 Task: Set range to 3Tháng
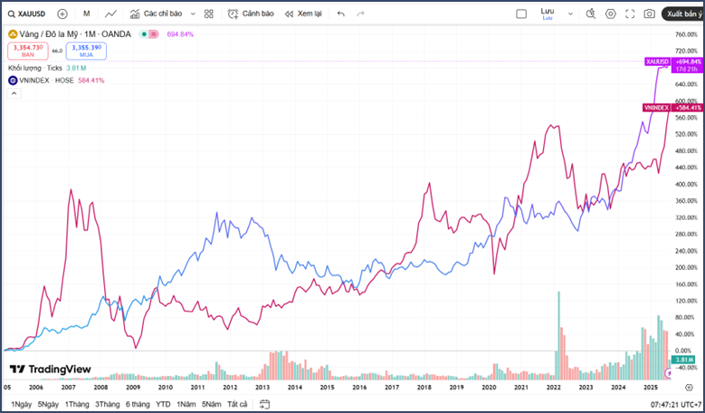tap(107, 404)
